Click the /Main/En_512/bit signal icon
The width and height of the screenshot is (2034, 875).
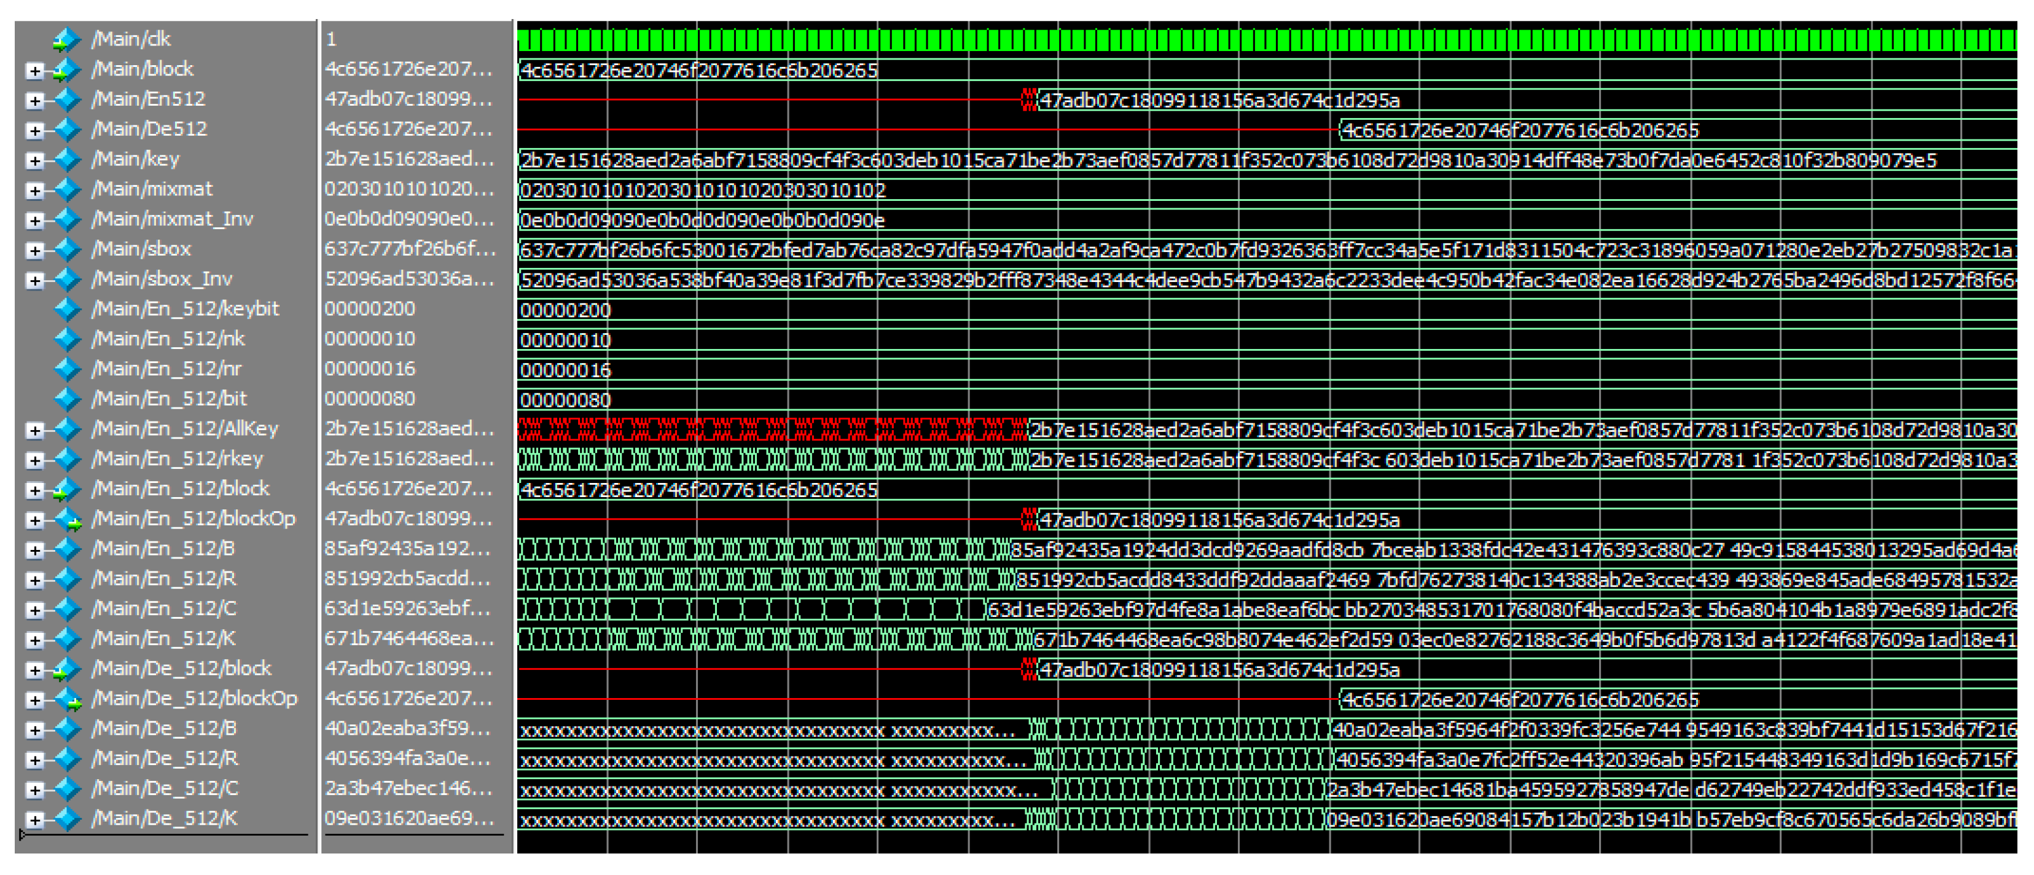68,399
